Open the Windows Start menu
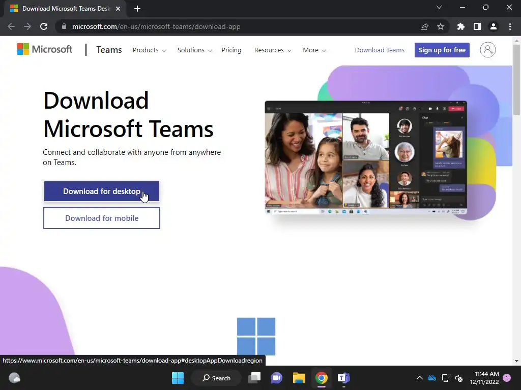 click(178, 378)
